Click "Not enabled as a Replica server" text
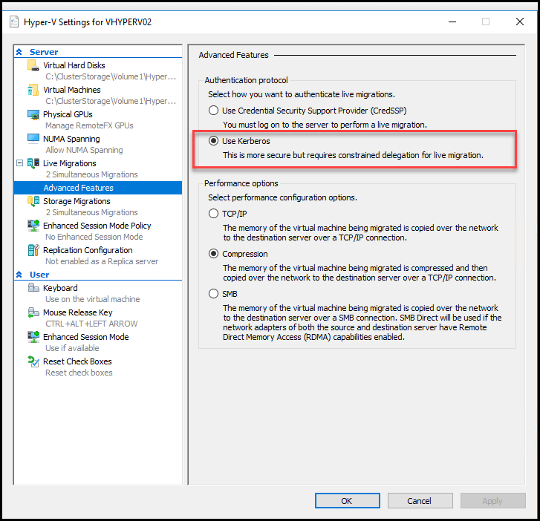540x521 pixels. tap(102, 261)
